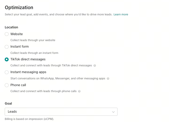Select the Website radio button
The image size is (170, 122).
(x=7, y=34)
